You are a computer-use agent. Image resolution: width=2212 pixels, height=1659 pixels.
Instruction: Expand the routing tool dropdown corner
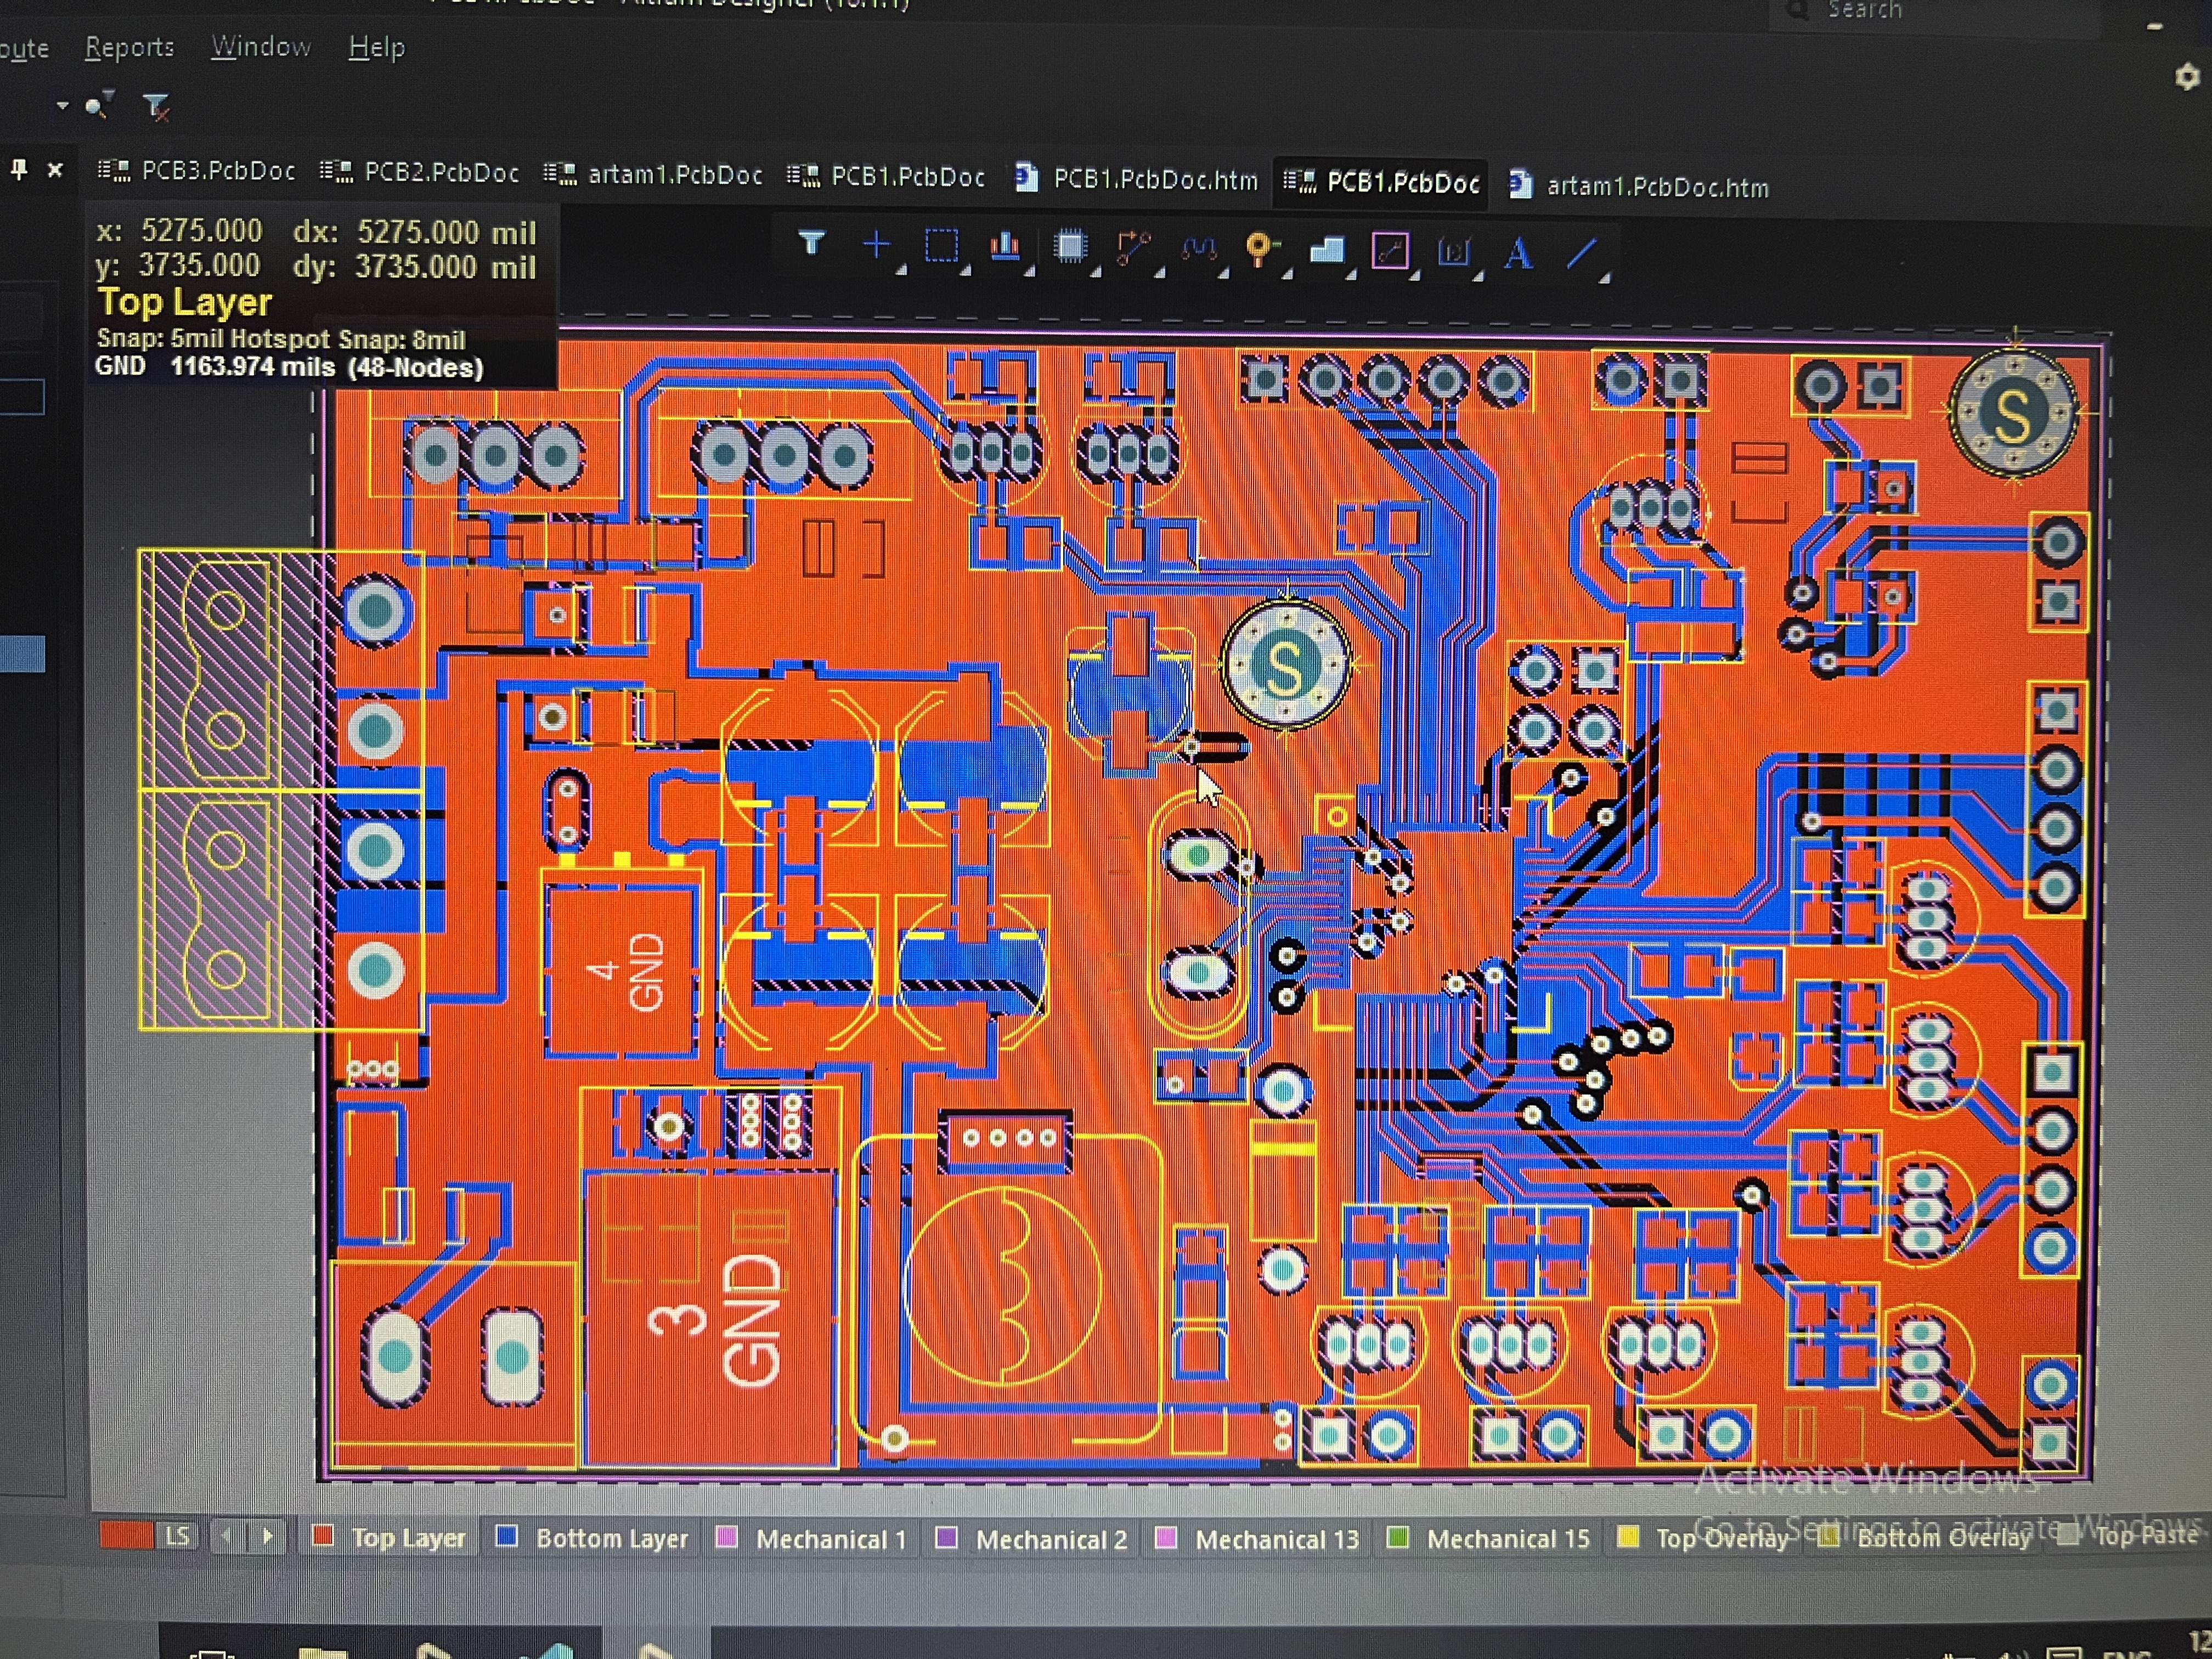point(1159,273)
